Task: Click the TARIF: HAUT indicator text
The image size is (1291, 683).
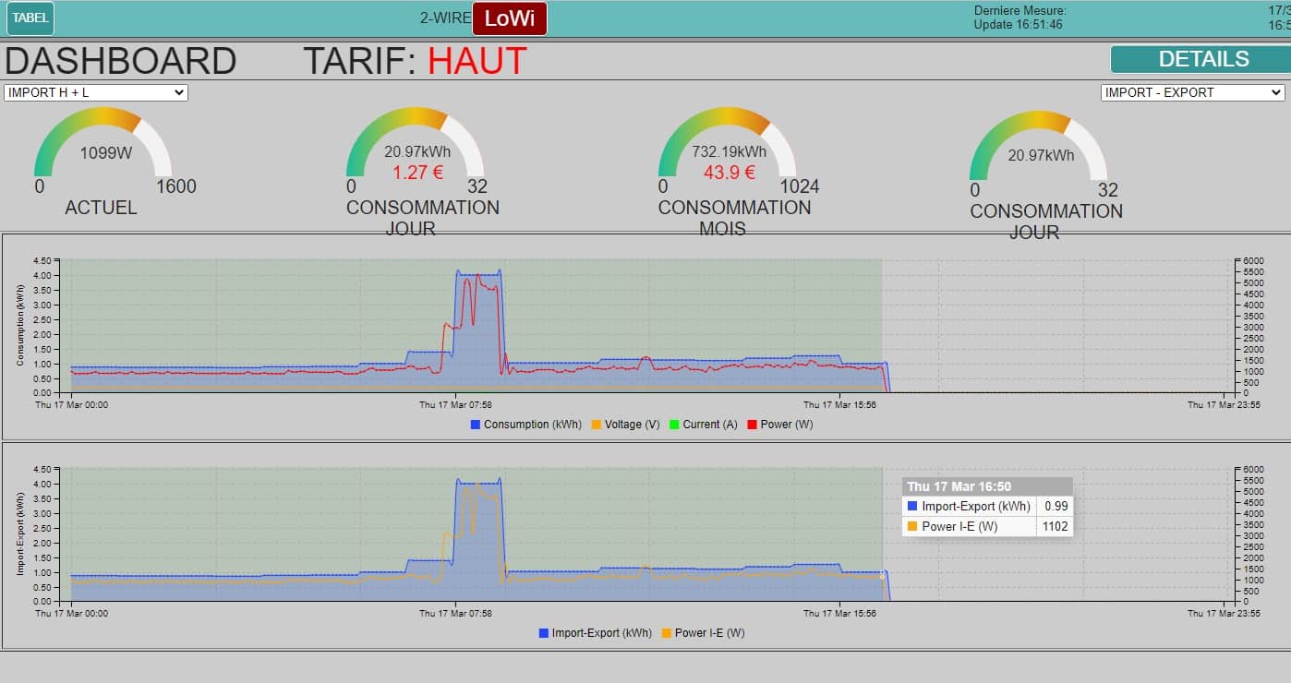Action: pyautogui.click(x=415, y=61)
